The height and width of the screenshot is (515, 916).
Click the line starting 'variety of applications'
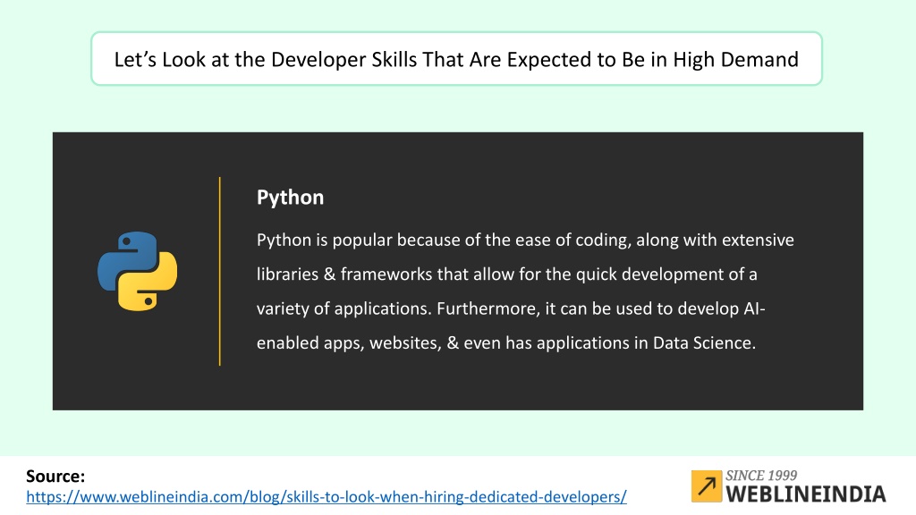(x=511, y=308)
